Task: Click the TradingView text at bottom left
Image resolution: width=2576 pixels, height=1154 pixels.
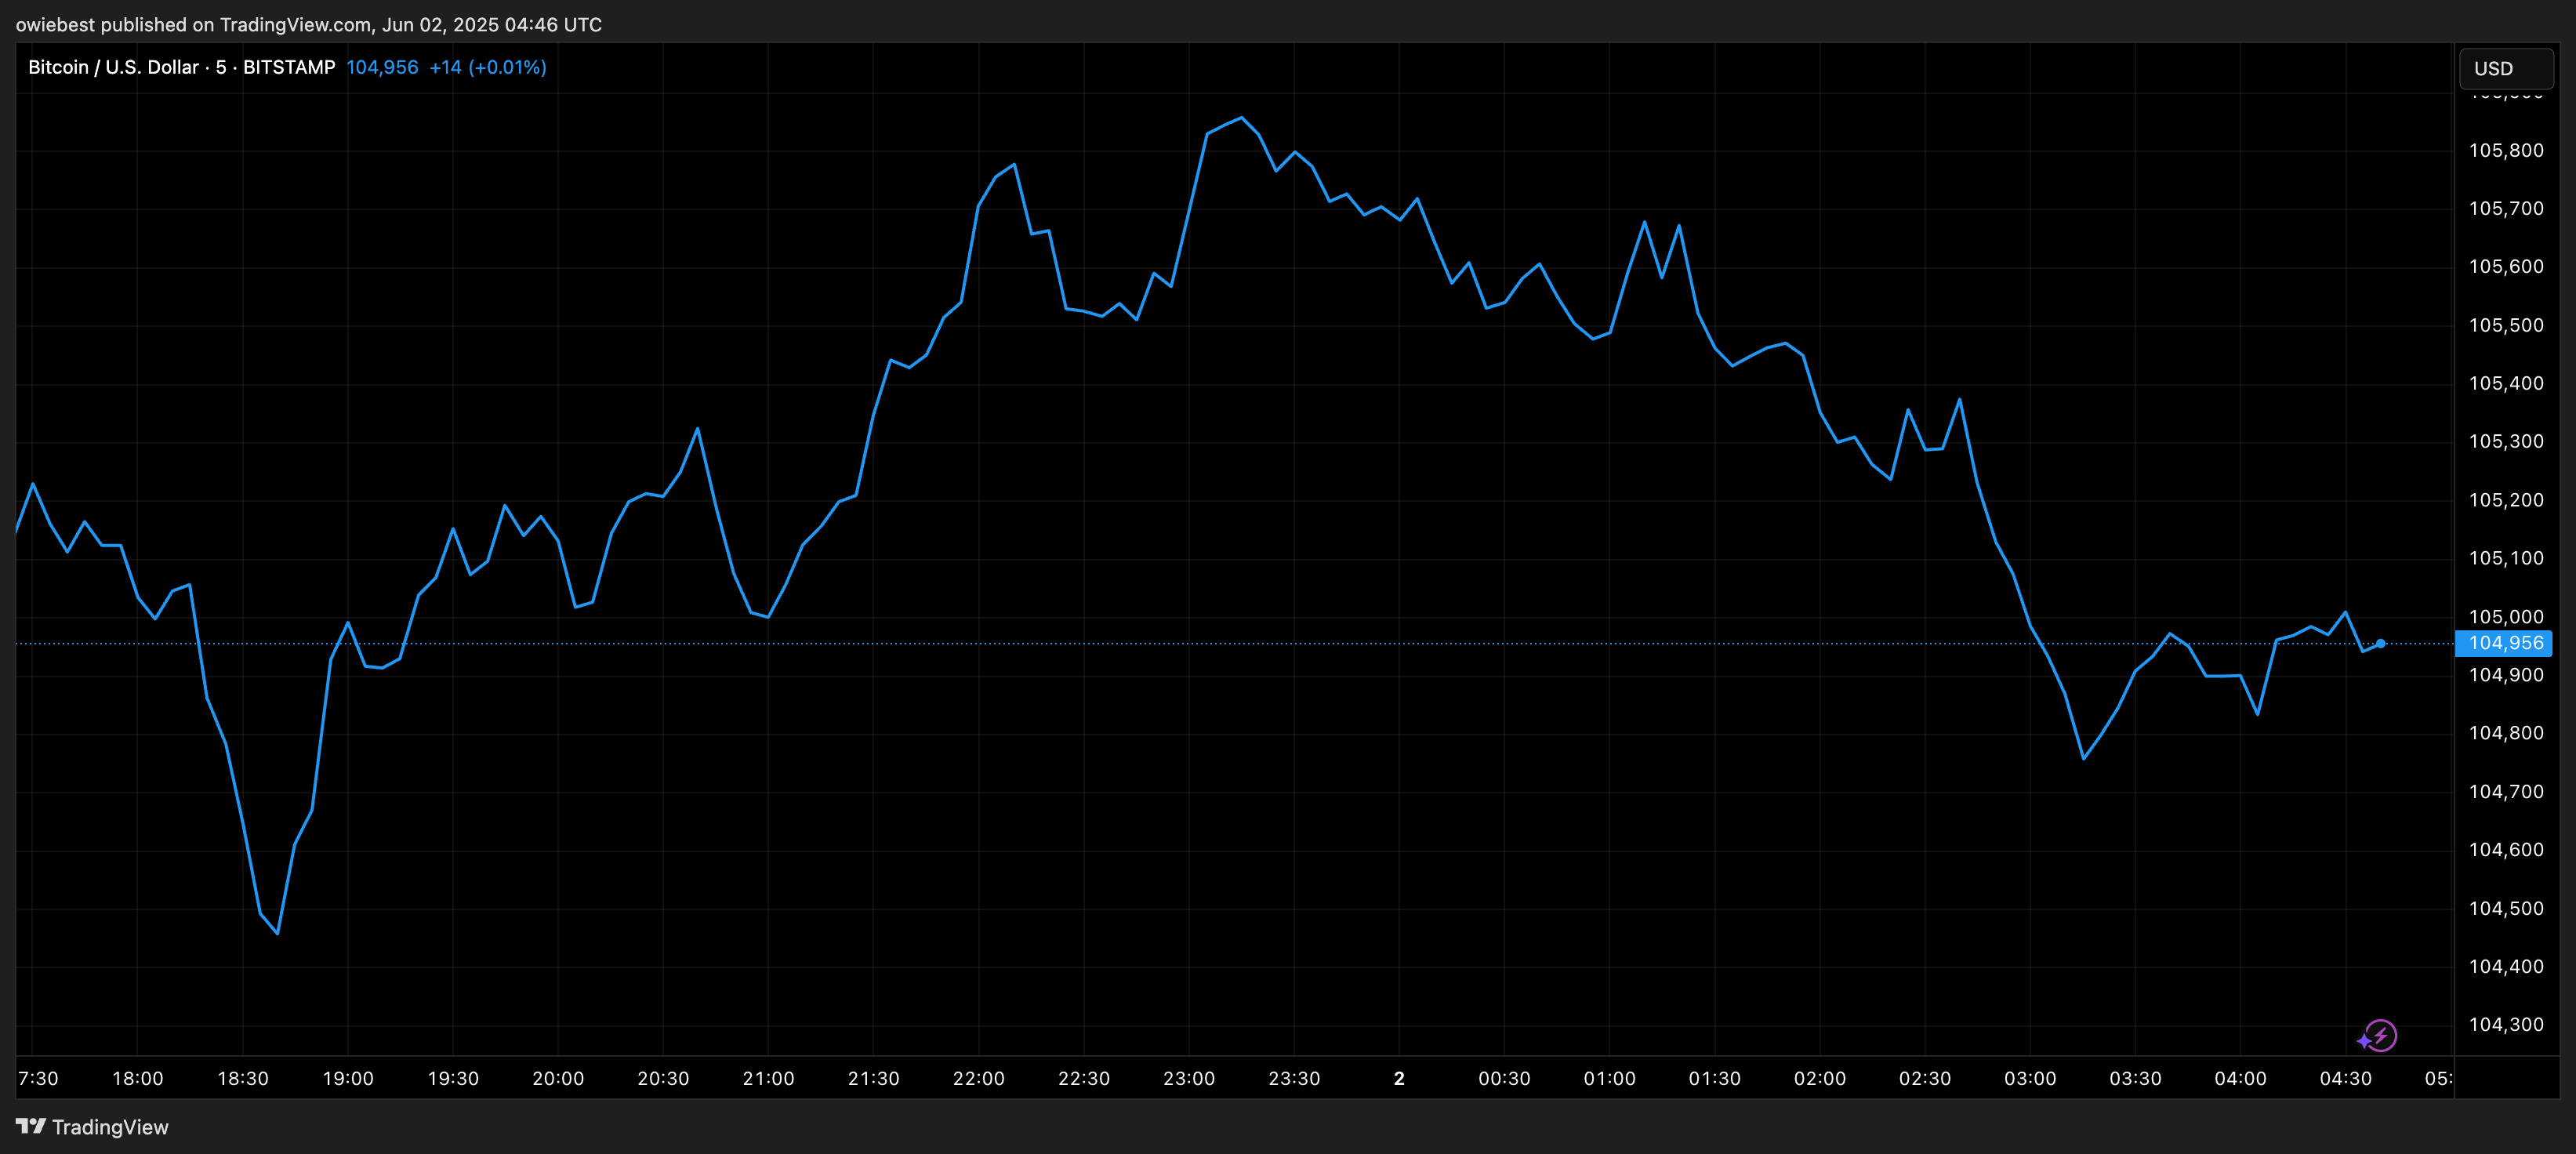Action: point(110,1127)
